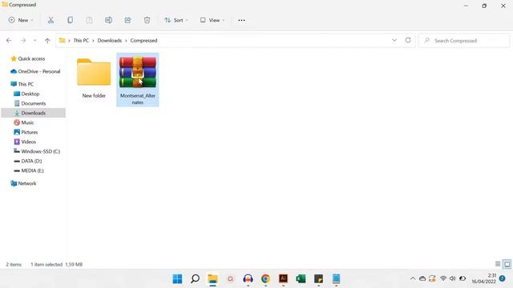Open the recent locations chevron
513x288 pixels.
(x=34, y=41)
